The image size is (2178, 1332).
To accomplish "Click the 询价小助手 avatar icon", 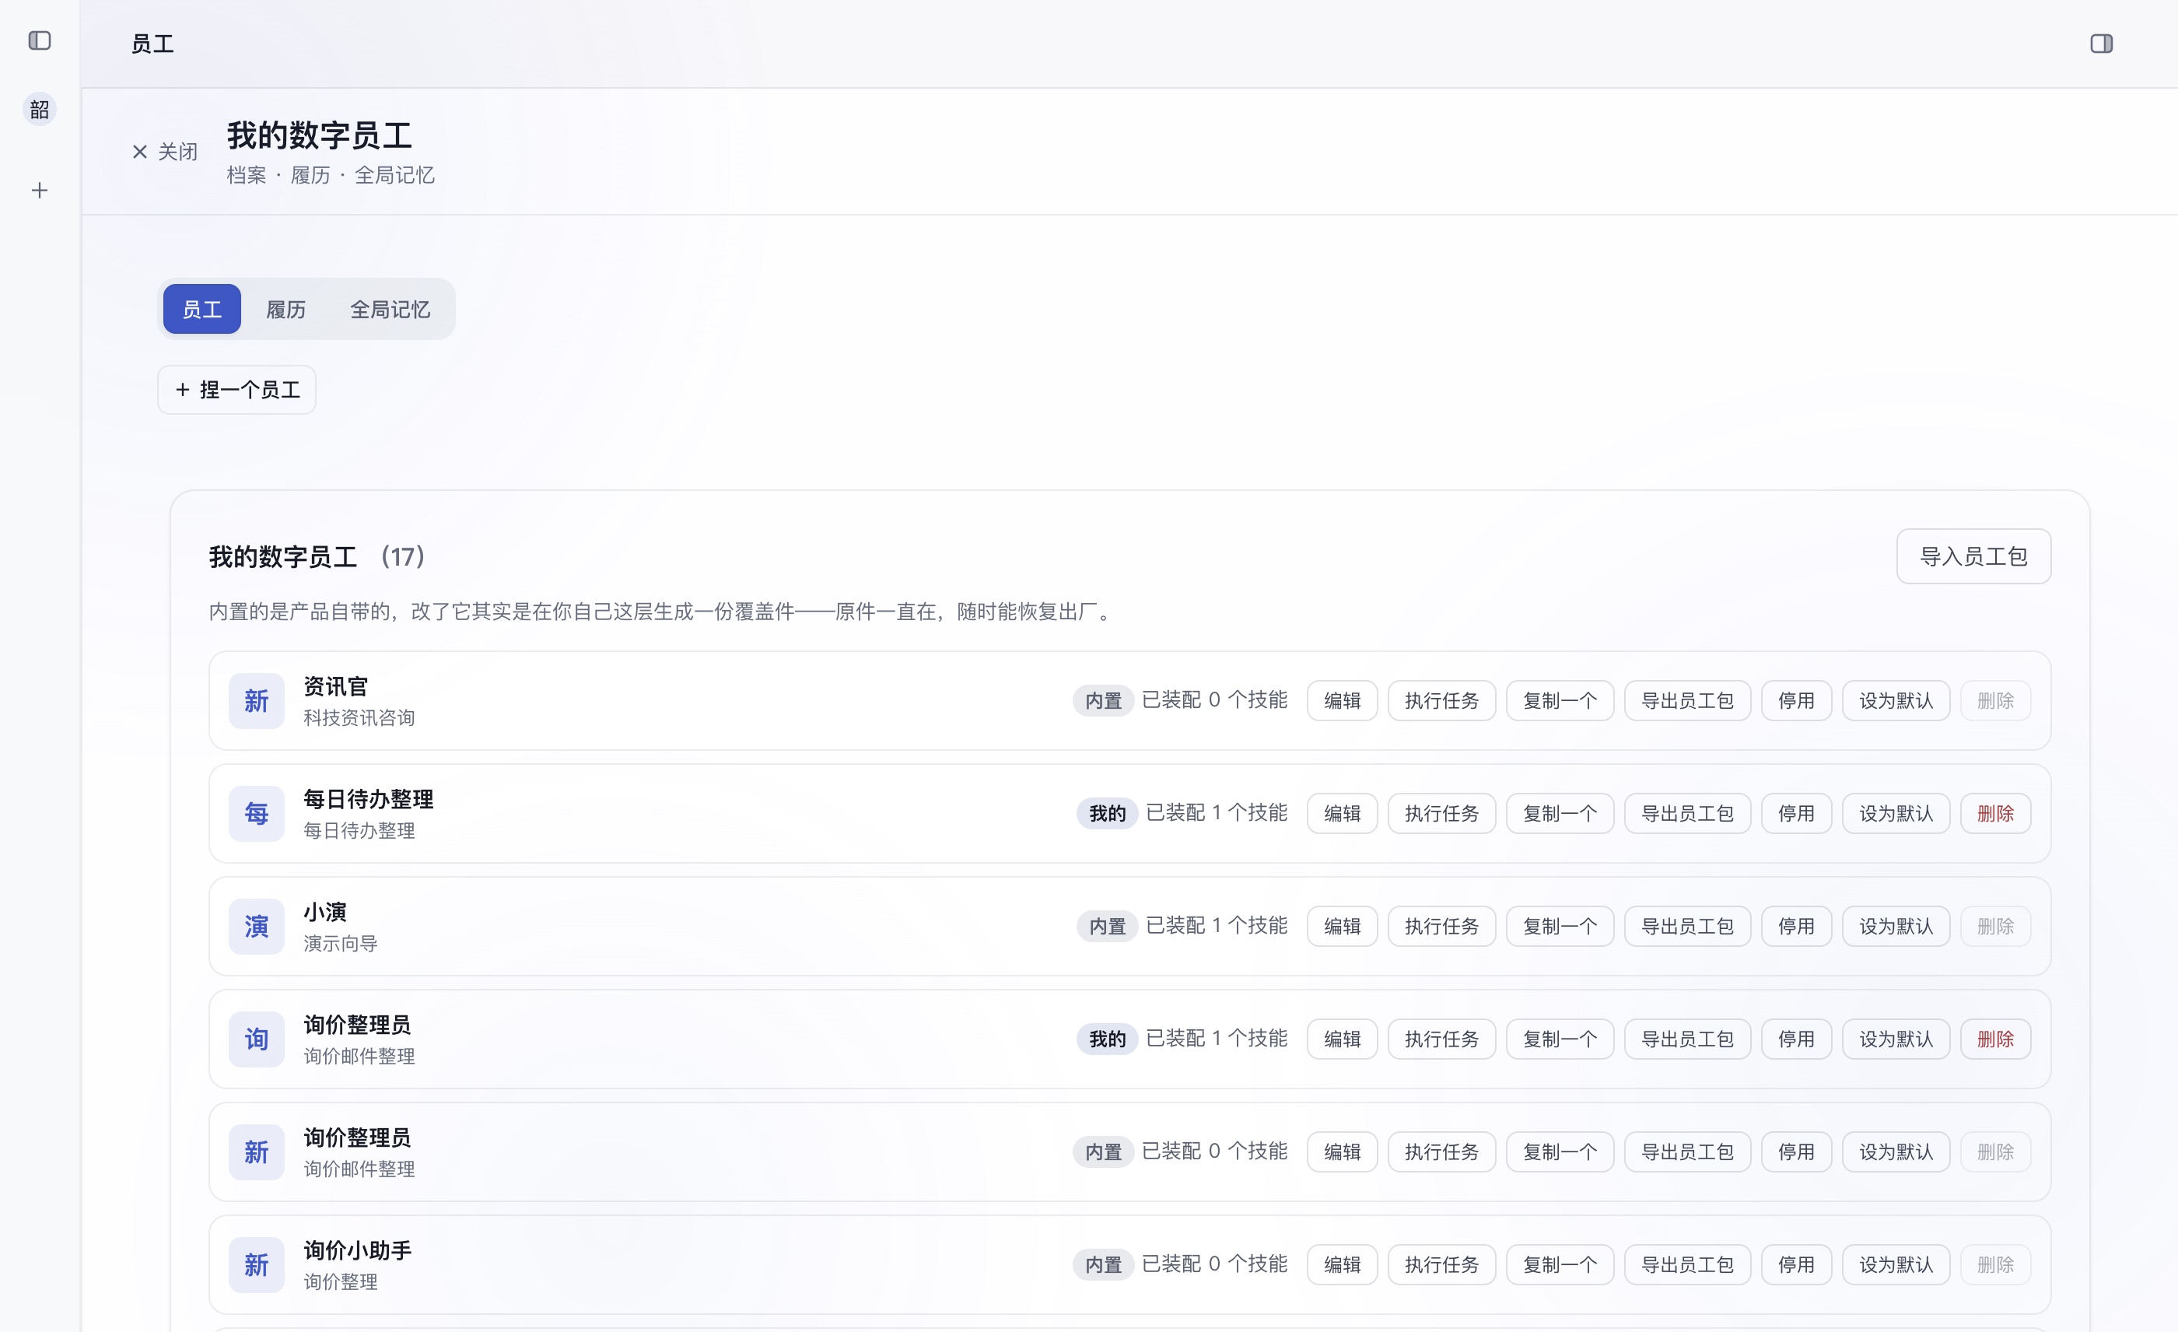I will (257, 1265).
